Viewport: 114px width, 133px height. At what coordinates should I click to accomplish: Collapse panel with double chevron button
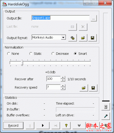79,126
